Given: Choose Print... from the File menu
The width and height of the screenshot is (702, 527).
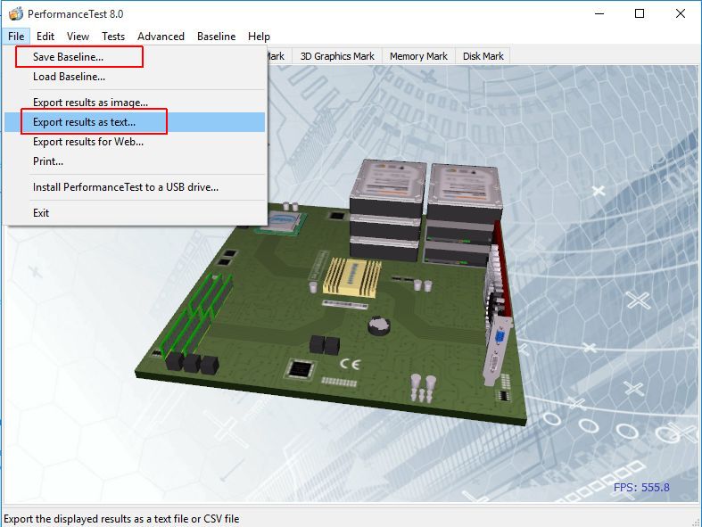Looking at the screenshot, I should (x=135, y=161).
